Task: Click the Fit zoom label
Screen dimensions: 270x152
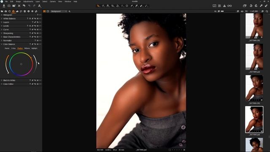Action: pyautogui.click(x=215, y=11)
